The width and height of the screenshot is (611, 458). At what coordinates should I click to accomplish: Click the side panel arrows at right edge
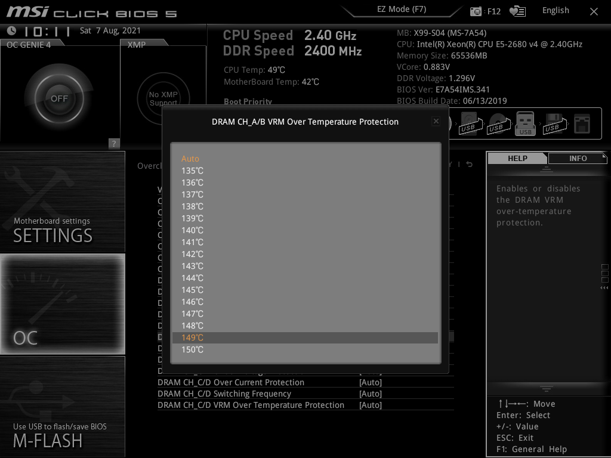click(x=604, y=288)
